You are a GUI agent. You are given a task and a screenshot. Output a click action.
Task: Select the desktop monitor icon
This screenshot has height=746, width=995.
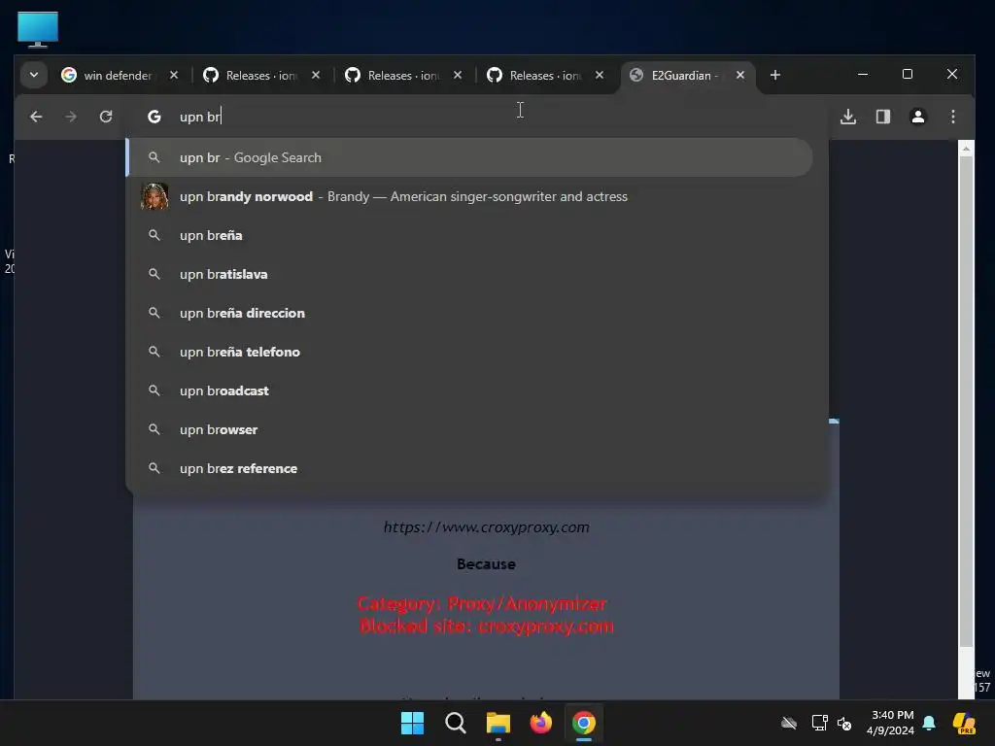click(38, 29)
